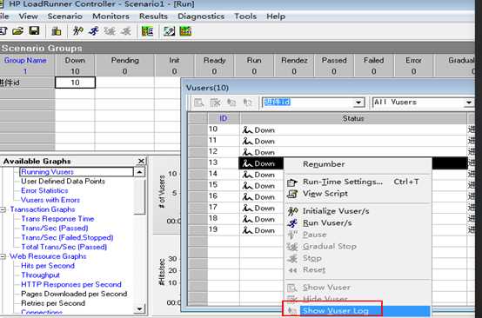Click the blue Run Vusers toolbar icon
This screenshot has height=318, width=482.
pos(94,30)
